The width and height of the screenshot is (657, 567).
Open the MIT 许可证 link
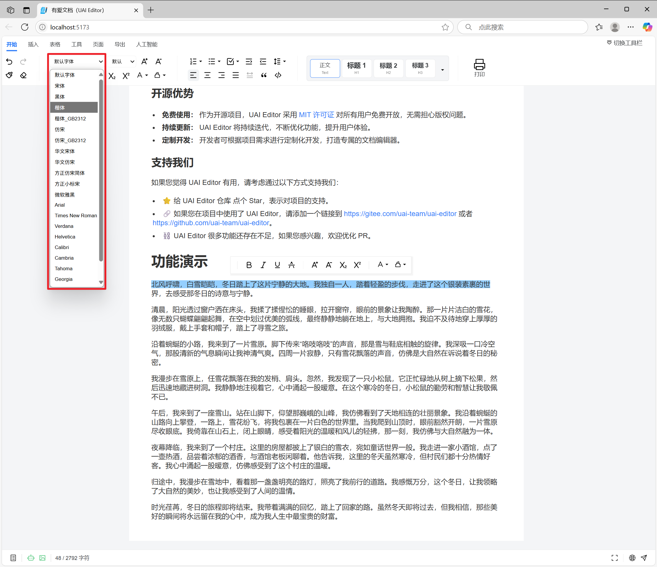pyautogui.click(x=317, y=115)
